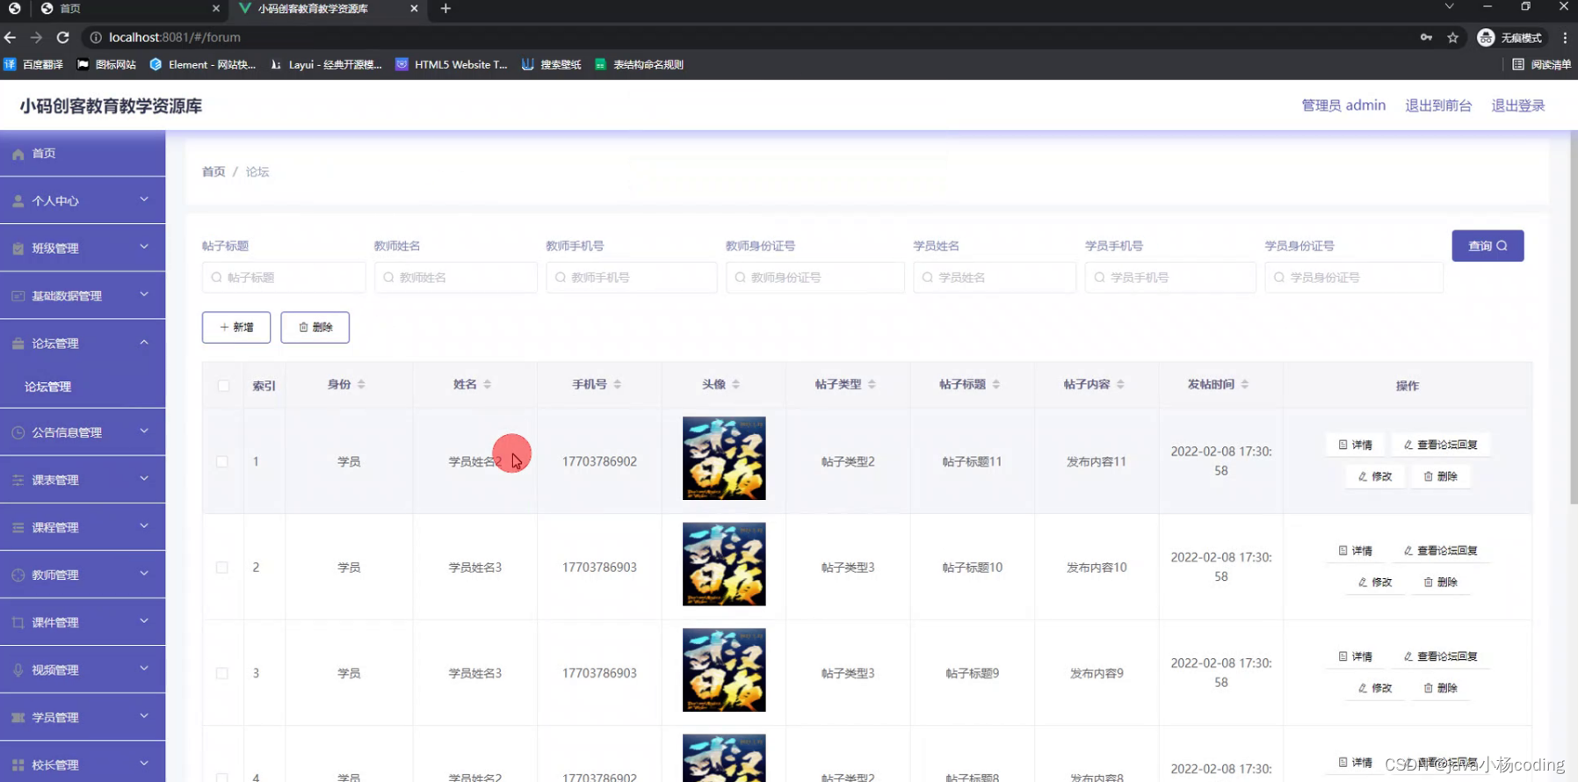Click the person icon next to 个人中心

tap(18, 201)
